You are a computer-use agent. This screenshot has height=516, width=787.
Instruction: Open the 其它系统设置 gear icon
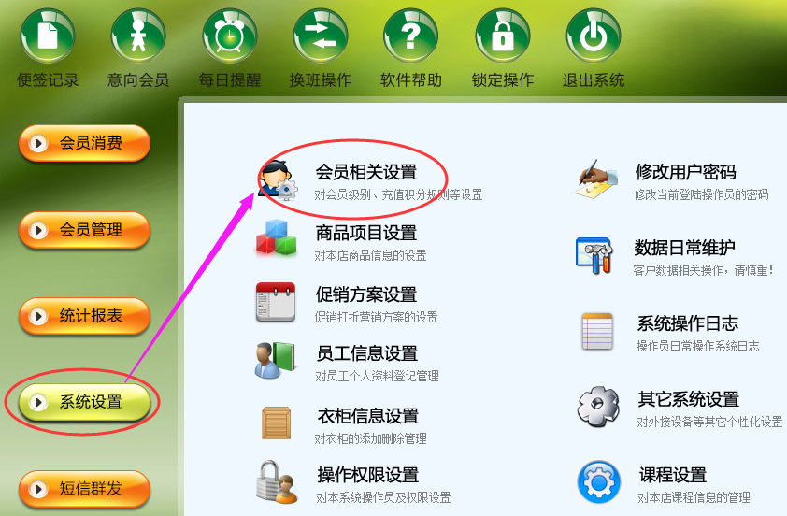[x=598, y=407]
